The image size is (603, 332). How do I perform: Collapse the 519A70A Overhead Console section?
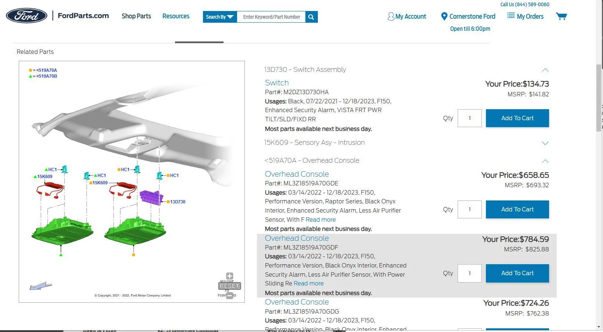click(545, 161)
